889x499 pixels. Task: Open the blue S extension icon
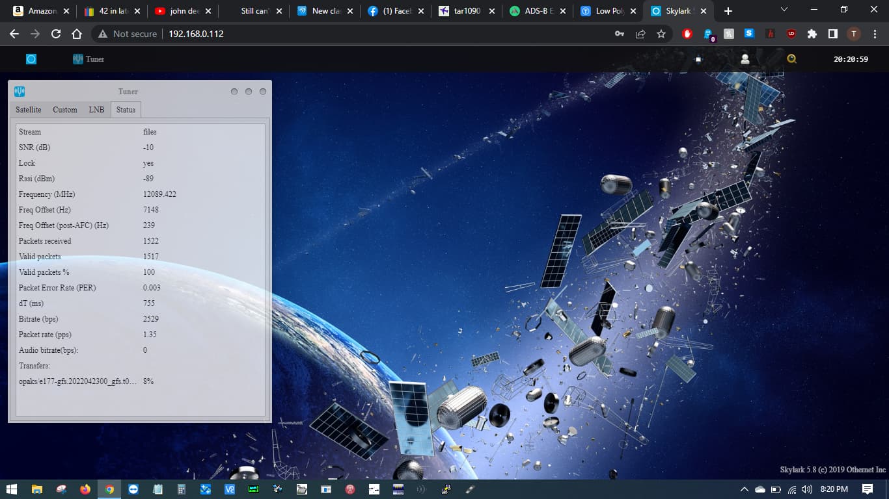(x=750, y=33)
